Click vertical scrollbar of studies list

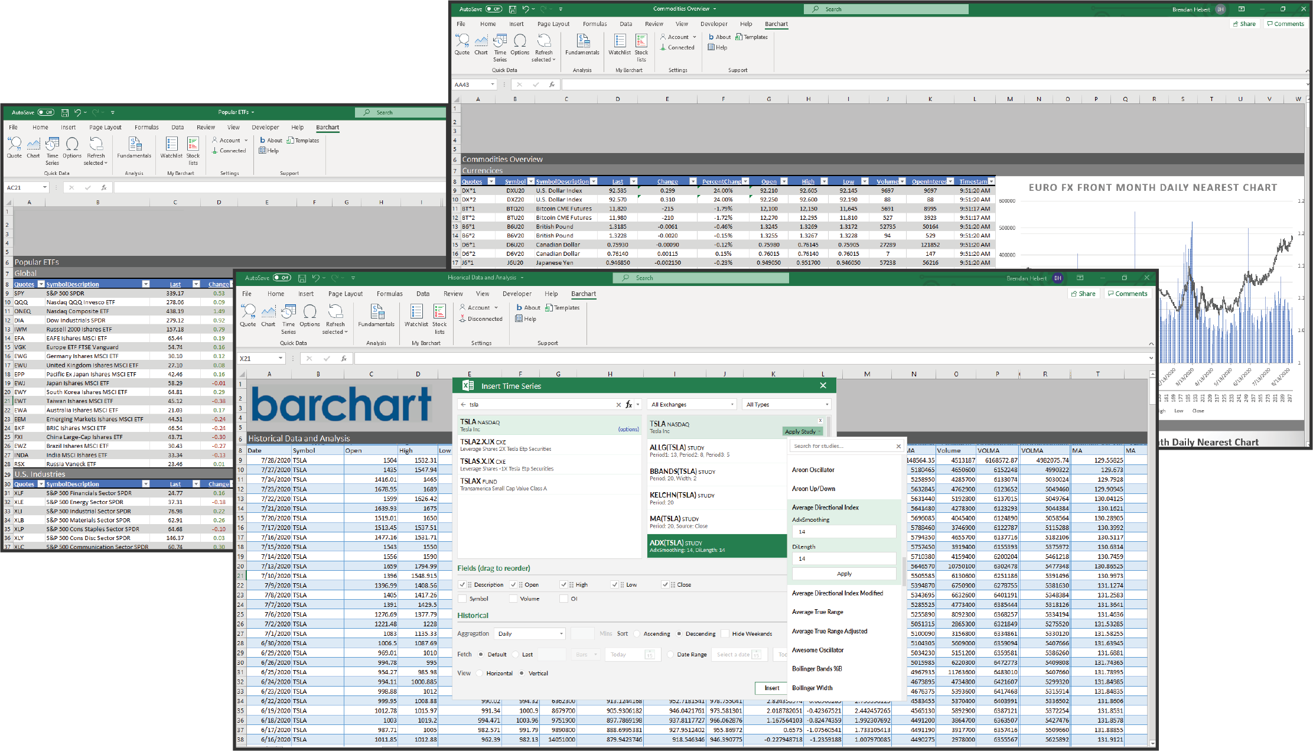(903, 571)
